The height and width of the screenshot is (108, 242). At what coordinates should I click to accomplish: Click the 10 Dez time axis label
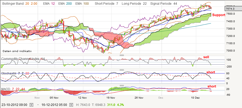coord(196,98)
